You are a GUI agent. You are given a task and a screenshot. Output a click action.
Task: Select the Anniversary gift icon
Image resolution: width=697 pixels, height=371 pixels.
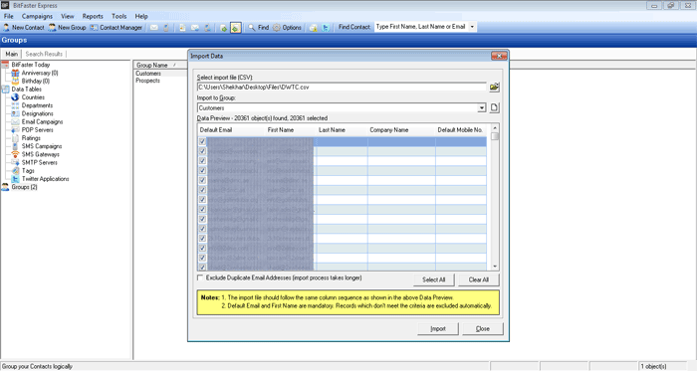click(x=15, y=73)
